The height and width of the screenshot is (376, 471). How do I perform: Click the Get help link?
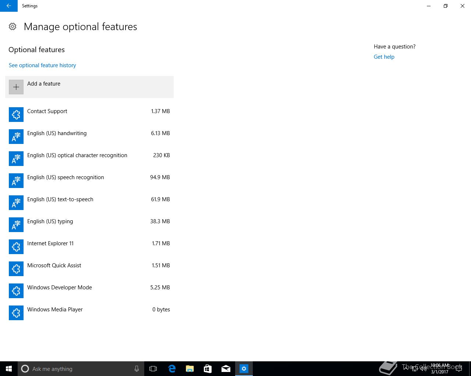(384, 57)
